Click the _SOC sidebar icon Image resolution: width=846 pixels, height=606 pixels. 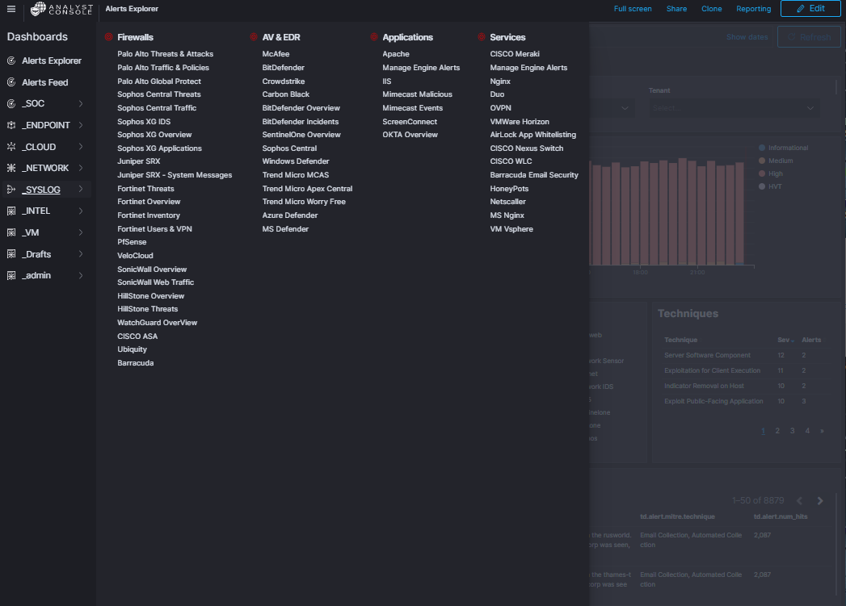click(x=11, y=103)
